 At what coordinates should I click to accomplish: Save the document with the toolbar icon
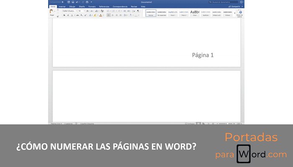(73, 2)
